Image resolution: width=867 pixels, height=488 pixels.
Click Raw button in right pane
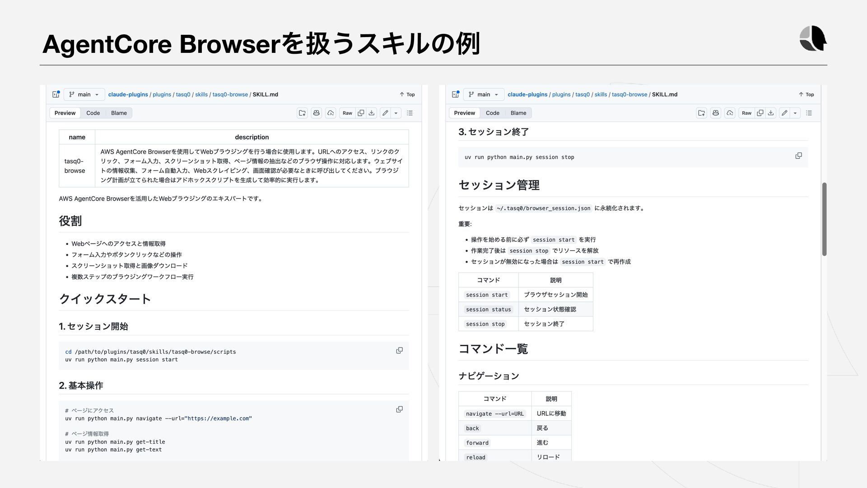[x=746, y=113]
